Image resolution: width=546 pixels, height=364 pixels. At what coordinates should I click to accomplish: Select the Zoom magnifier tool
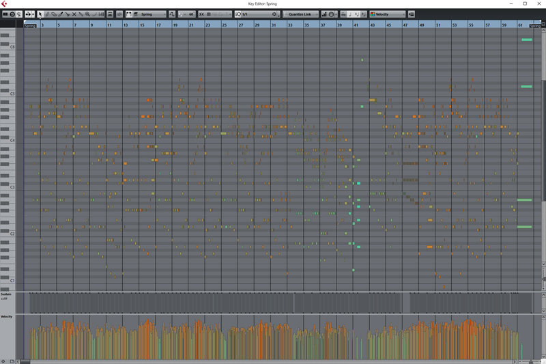pyautogui.click(x=87, y=14)
